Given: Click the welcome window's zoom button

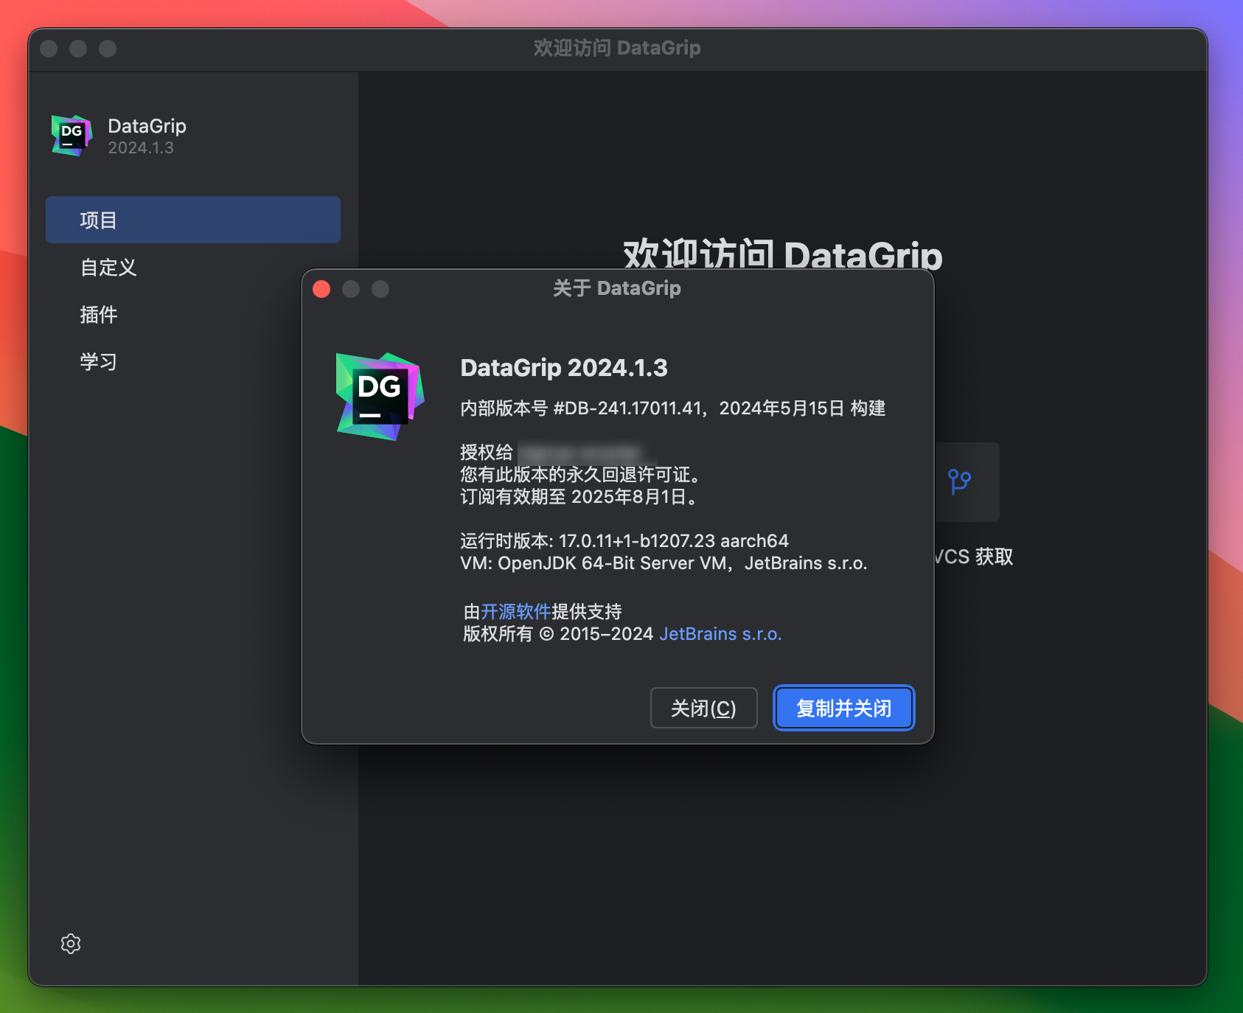Looking at the screenshot, I should click(x=108, y=49).
